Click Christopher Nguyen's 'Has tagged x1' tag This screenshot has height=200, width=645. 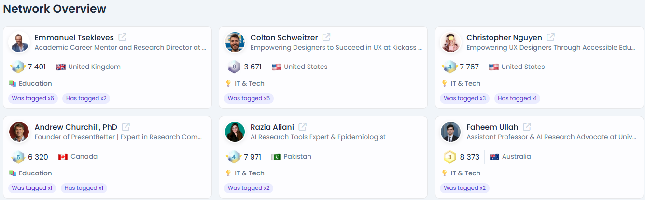click(x=517, y=98)
